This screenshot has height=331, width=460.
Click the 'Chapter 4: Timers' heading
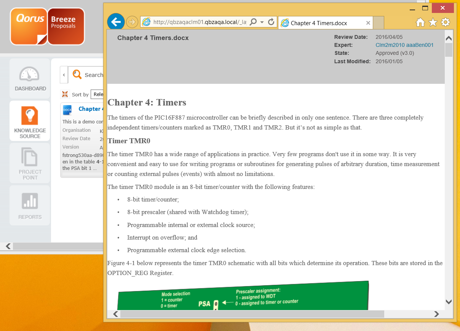pos(147,102)
